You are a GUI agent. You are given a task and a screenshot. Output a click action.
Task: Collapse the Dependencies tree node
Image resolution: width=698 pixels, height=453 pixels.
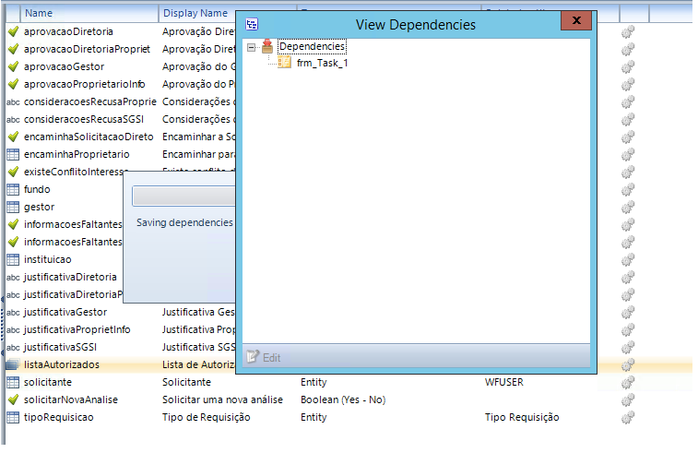[x=251, y=47]
